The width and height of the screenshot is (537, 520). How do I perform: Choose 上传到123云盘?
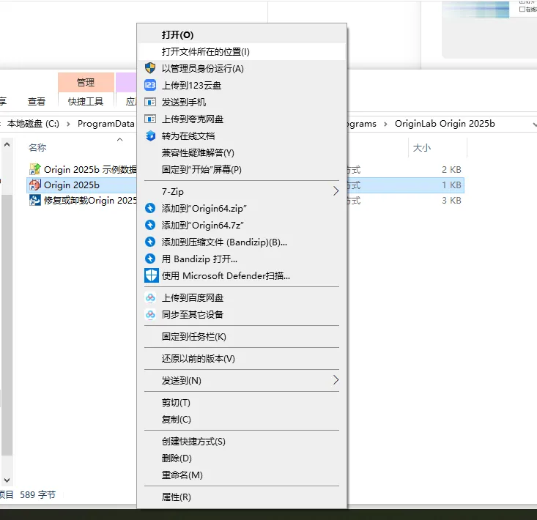coord(242,85)
